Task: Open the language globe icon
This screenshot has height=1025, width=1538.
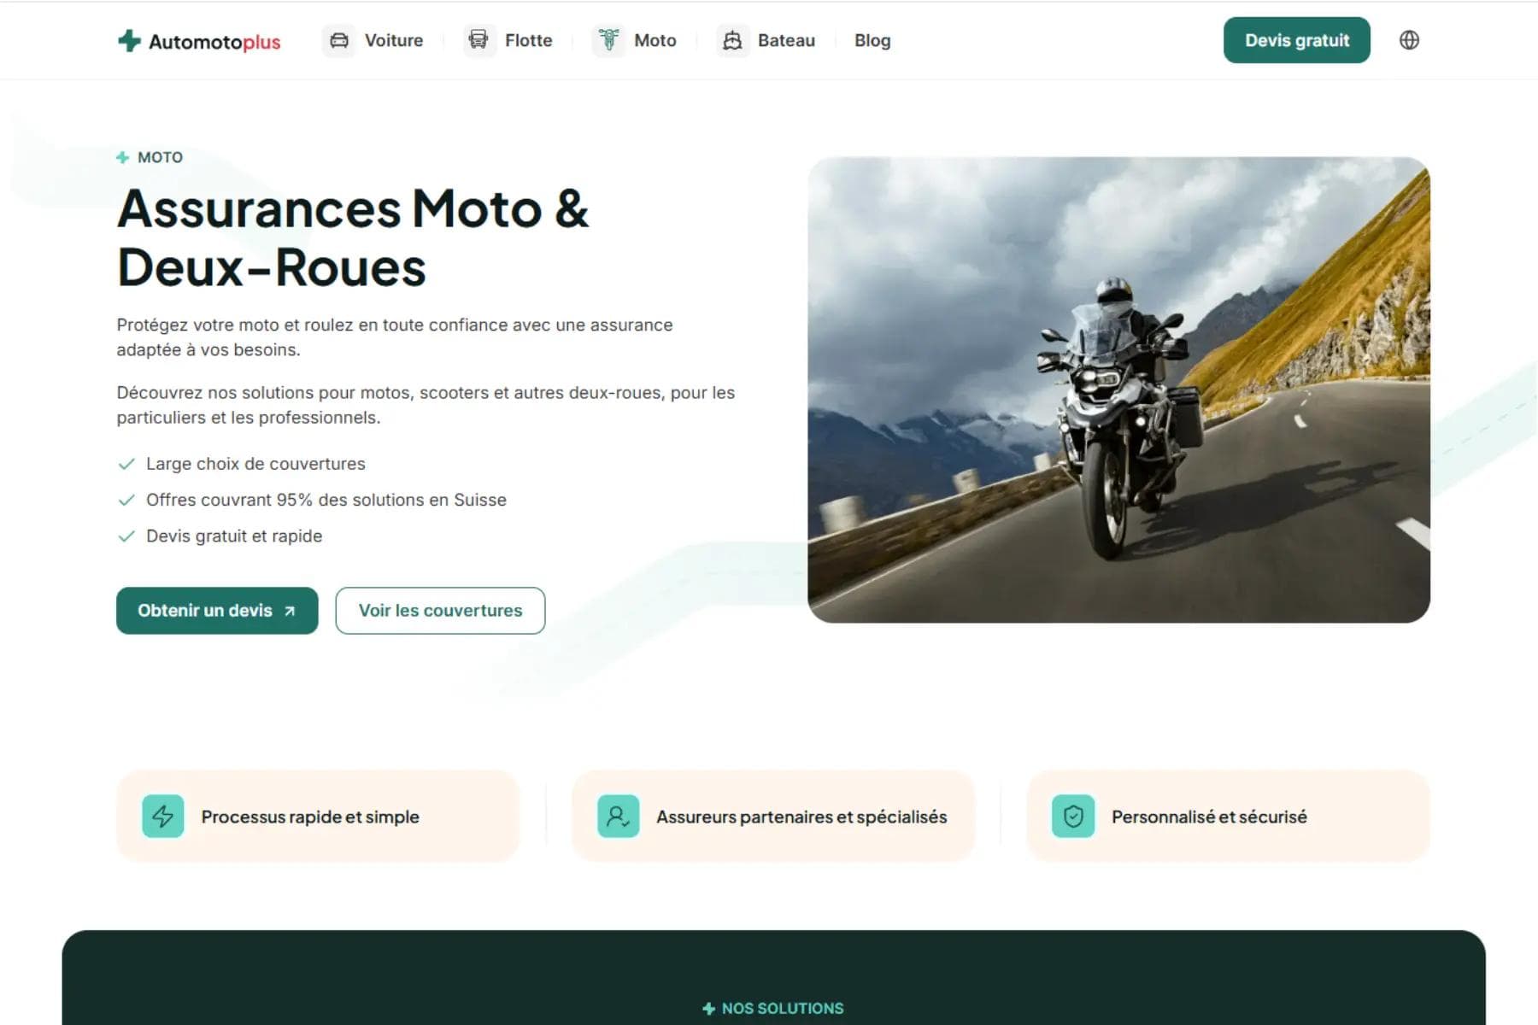Action: (x=1409, y=40)
